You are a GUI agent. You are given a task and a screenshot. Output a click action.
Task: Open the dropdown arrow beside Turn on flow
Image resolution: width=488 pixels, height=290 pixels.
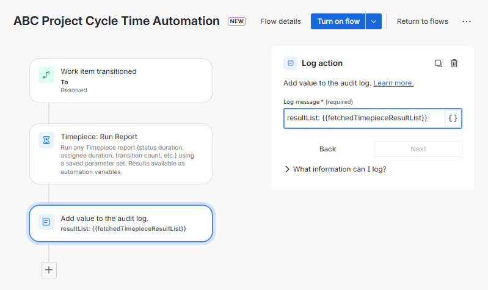click(374, 21)
